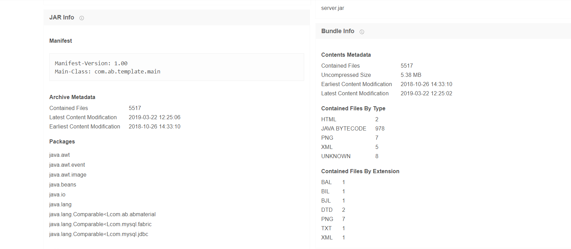
Task: Click inside the Manifest code block
Action: pos(176,67)
